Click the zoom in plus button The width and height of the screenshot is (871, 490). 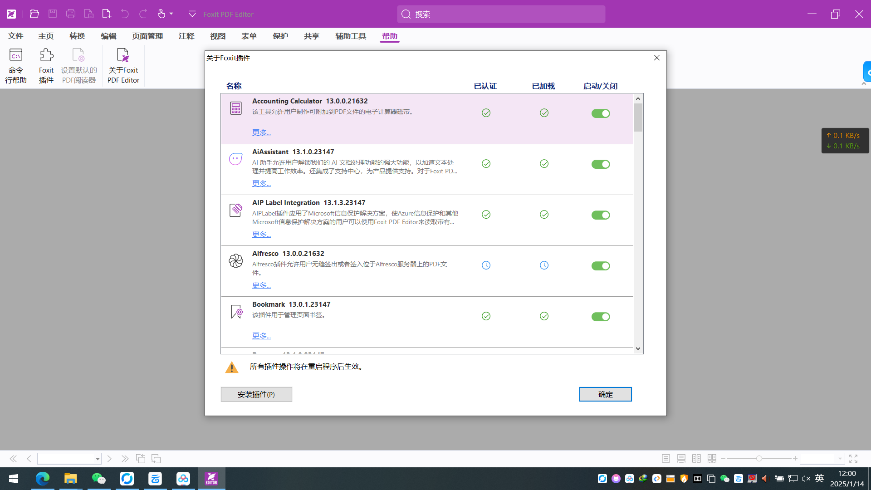[795, 459]
